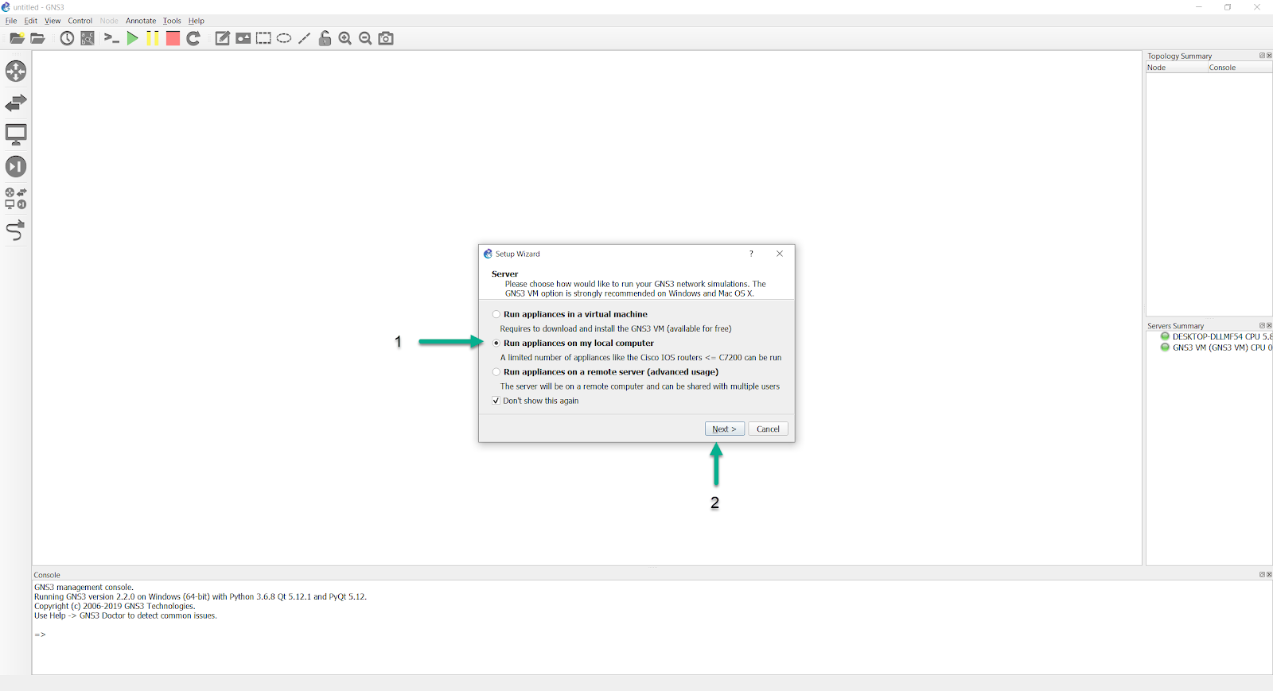This screenshot has height=691, width=1273.
Task: Browse routers in the device sidebar
Action: click(x=16, y=71)
